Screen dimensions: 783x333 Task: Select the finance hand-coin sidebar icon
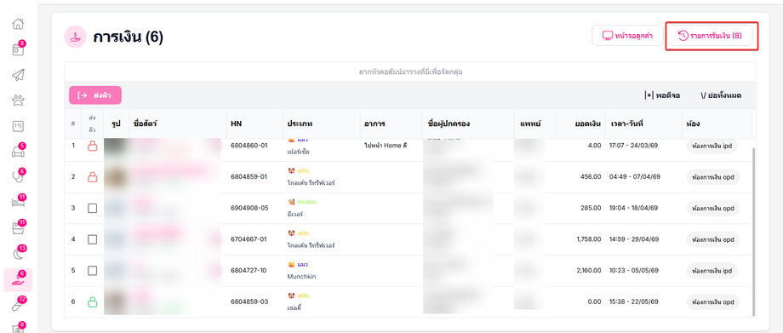(x=18, y=280)
